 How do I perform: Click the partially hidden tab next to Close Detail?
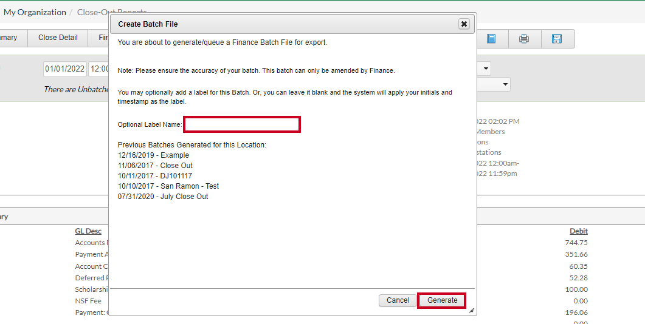103,38
